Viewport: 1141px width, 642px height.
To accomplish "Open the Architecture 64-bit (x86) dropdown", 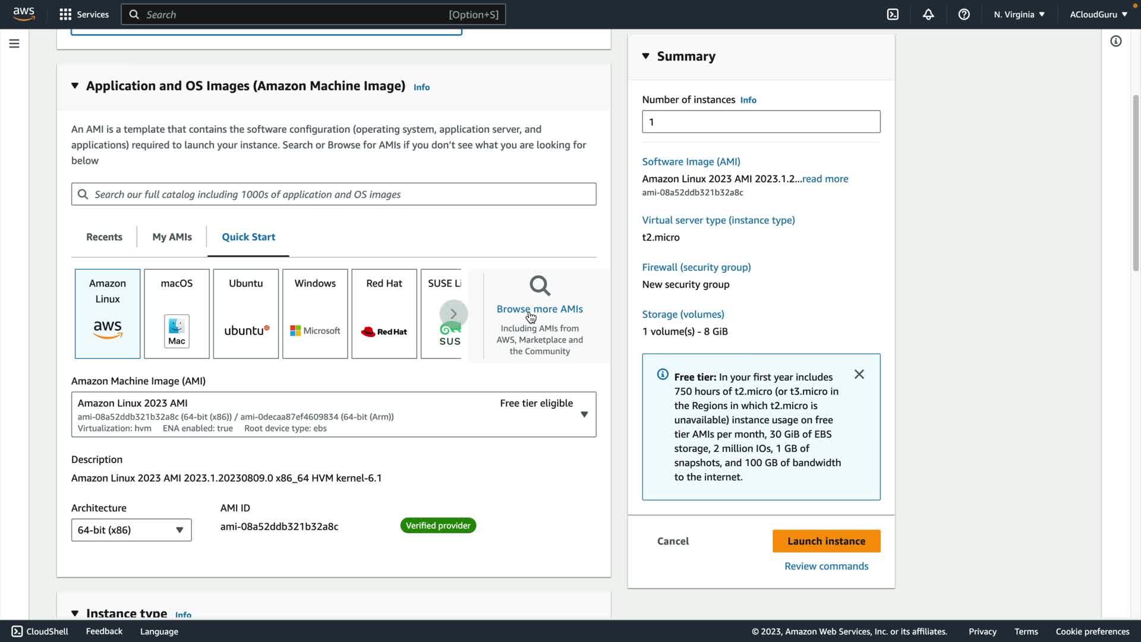I will [x=131, y=530].
